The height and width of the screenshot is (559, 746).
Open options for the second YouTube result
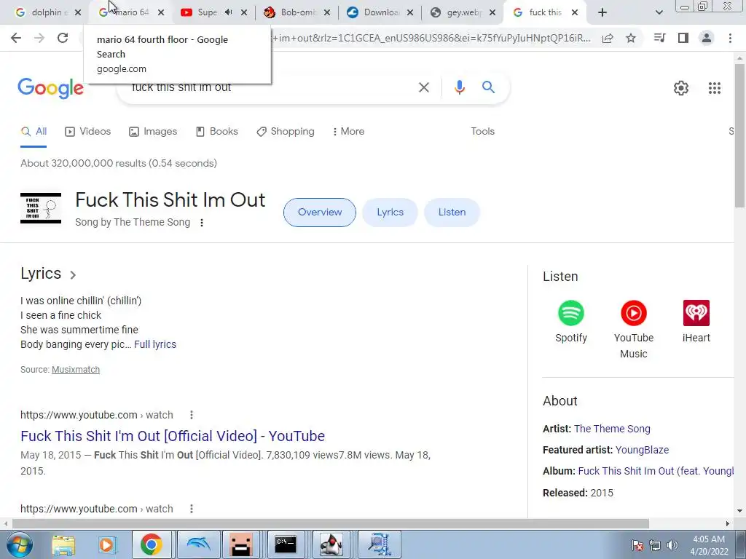tap(192, 509)
